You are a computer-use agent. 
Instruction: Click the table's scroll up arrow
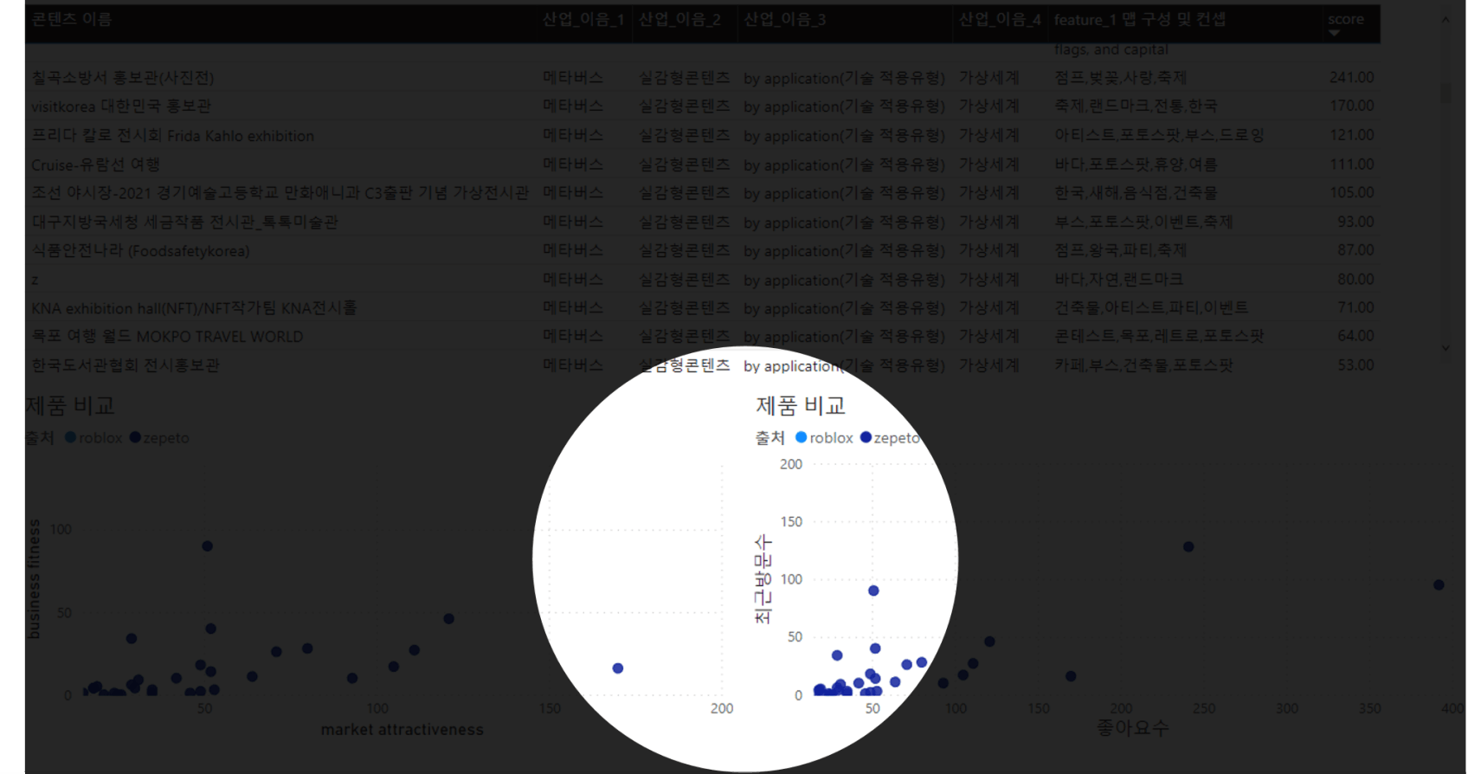pyautogui.click(x=1445, y=20)
